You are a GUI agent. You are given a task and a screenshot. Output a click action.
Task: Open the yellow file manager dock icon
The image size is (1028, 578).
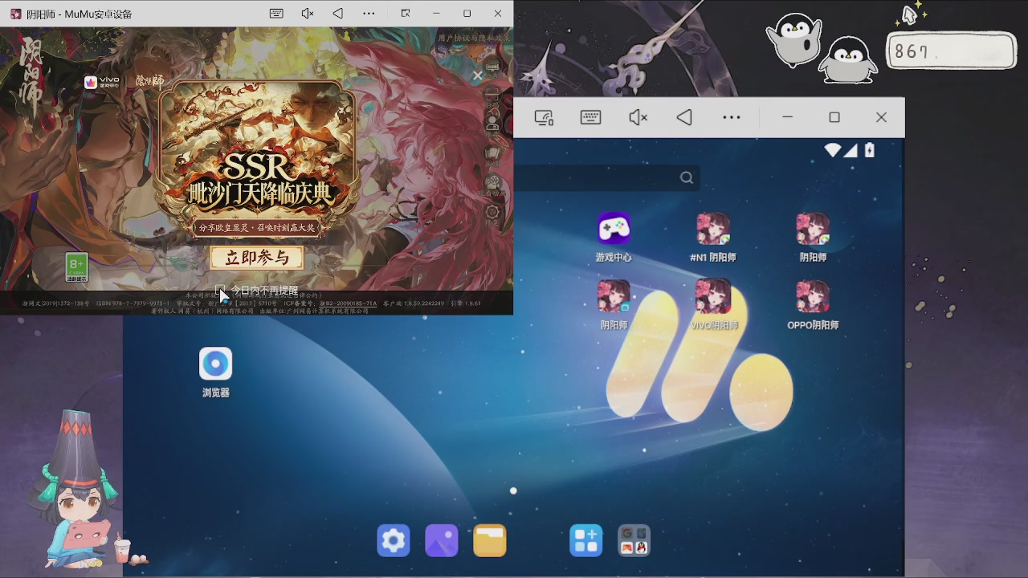[x=490, y=540]
